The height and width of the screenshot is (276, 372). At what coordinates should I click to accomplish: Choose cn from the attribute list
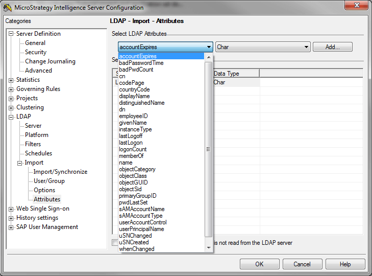click(x=161, y=76)
